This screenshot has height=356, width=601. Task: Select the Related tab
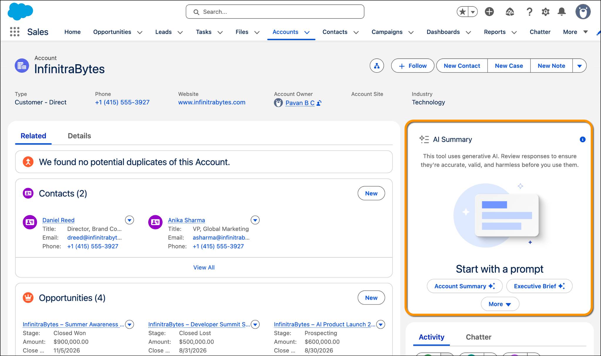[x=33, y=136]
